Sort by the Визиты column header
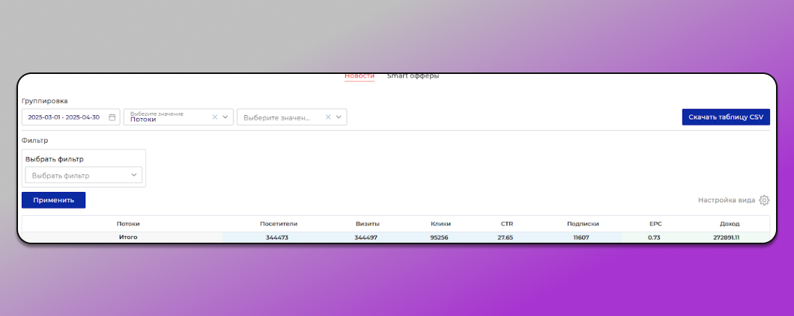Image resolution: width=794 pixels, height=316 pixels. click(x=367, y=223)
